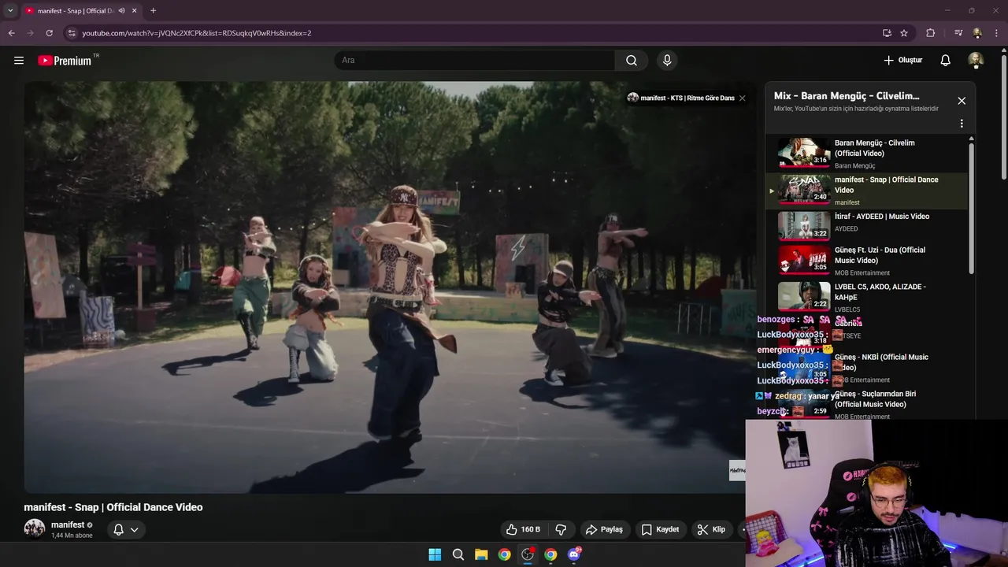The height and width of the screenshot is (567, 1008).
Task: Start voice search with microphone icon
Action: click(667, 61)
